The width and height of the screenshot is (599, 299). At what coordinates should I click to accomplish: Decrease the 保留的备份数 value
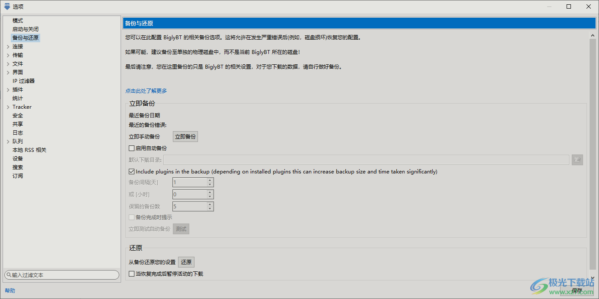click(x=210, y=209)
